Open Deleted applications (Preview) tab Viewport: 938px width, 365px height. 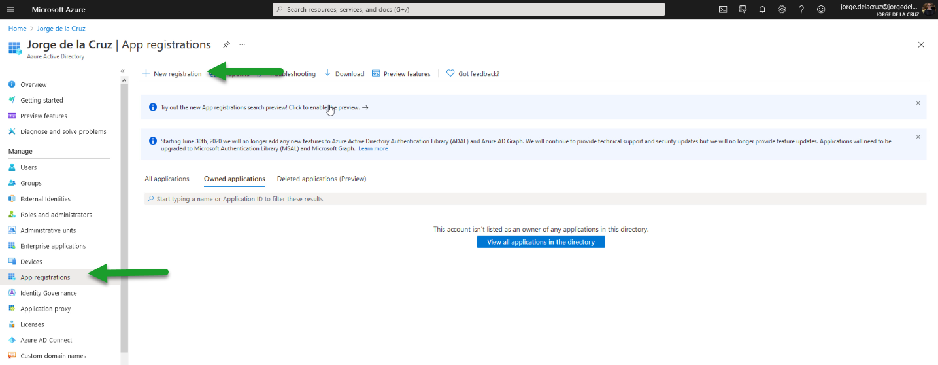pos(322,179)
